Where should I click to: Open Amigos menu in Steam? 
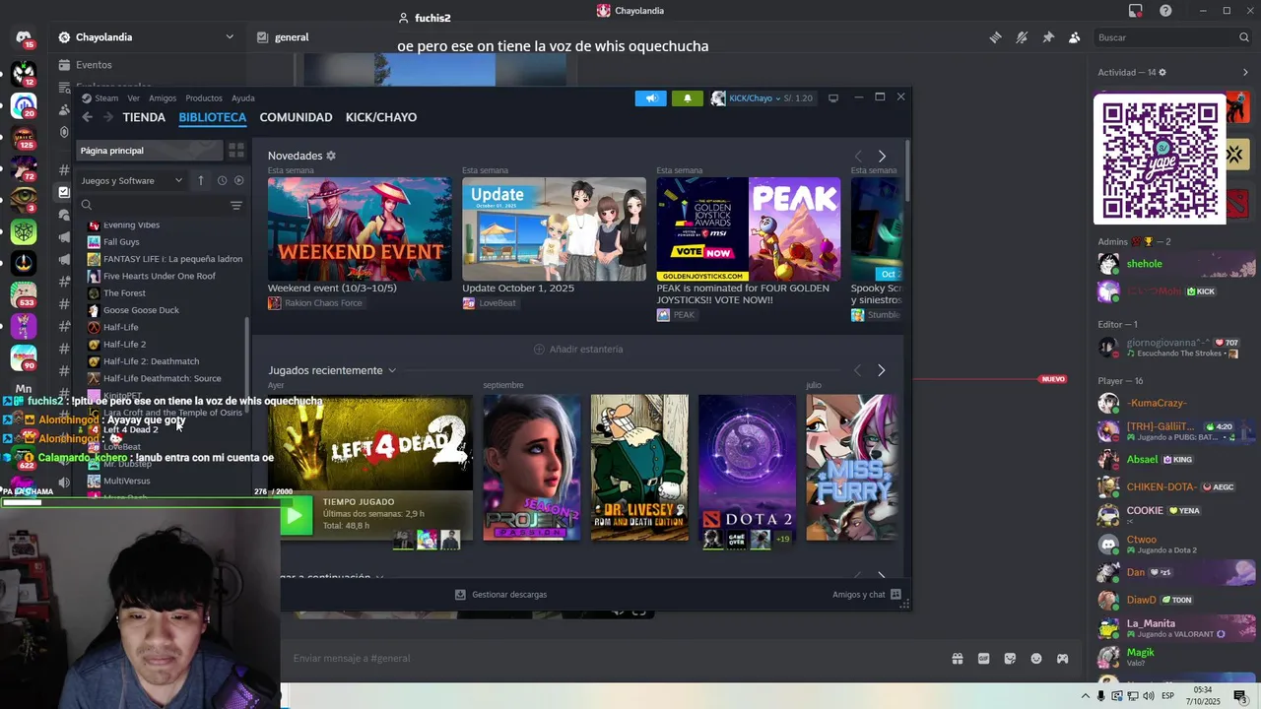(163, 98)
